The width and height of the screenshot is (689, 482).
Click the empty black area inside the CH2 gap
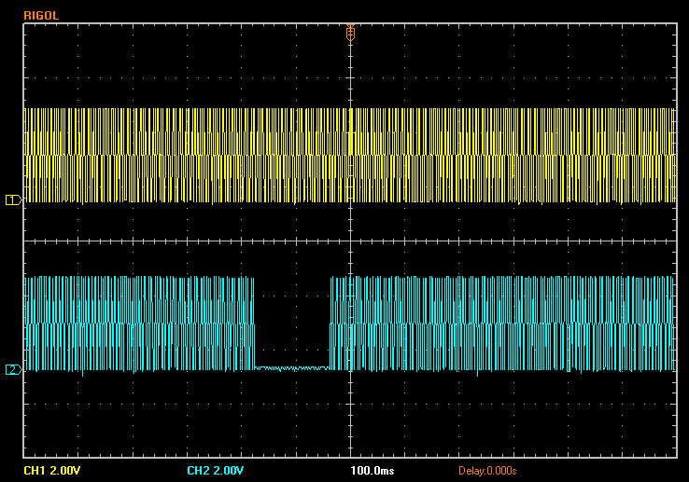tap(292, 317)
